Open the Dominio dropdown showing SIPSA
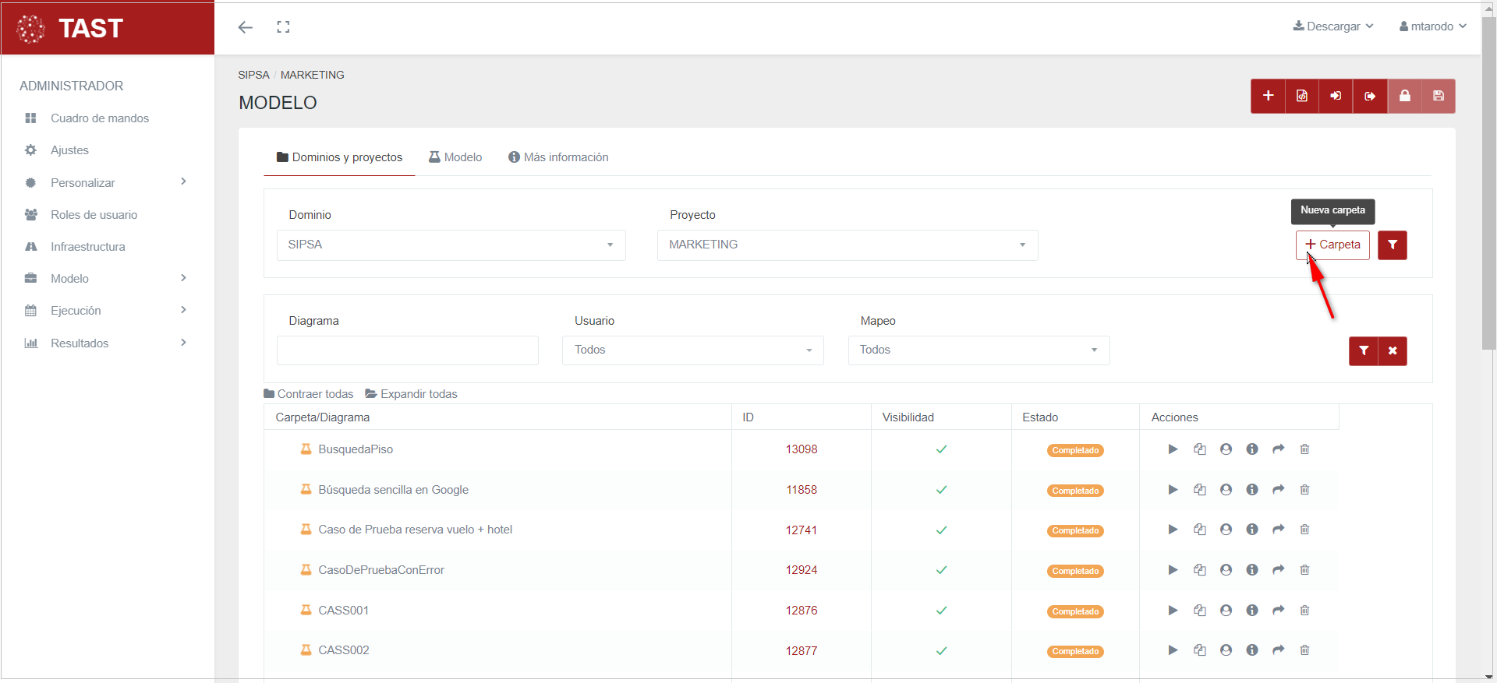1497x683 pixels. point(451,245)
